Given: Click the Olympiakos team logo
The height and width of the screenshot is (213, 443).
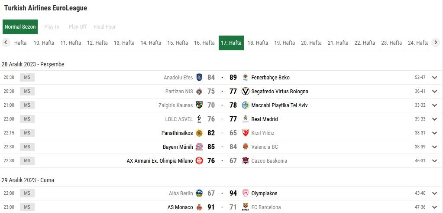Looking at the screenshot, I should click(x=246, y=193).
